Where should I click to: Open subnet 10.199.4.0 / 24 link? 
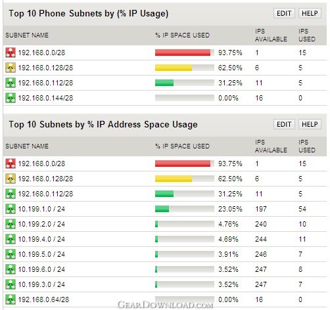click(41, 239)
